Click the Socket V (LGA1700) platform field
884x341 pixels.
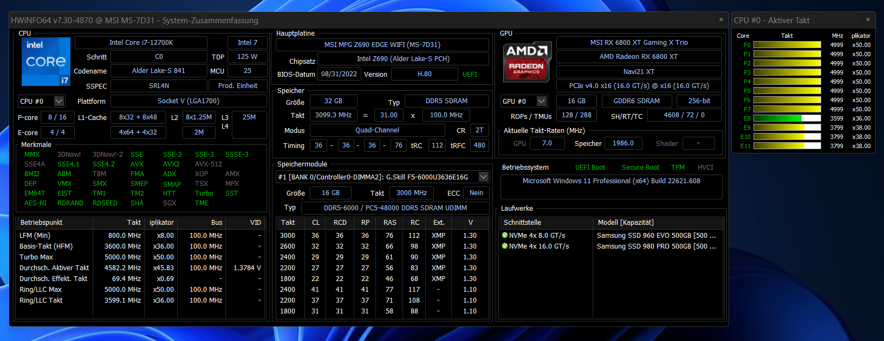coord(188,101)
